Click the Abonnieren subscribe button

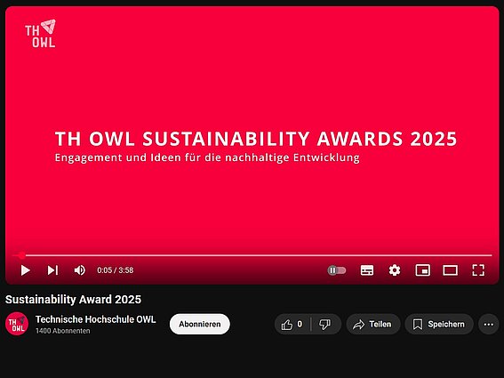pos(200,324)
